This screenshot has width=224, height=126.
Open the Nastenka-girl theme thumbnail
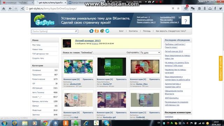(112, 100)
